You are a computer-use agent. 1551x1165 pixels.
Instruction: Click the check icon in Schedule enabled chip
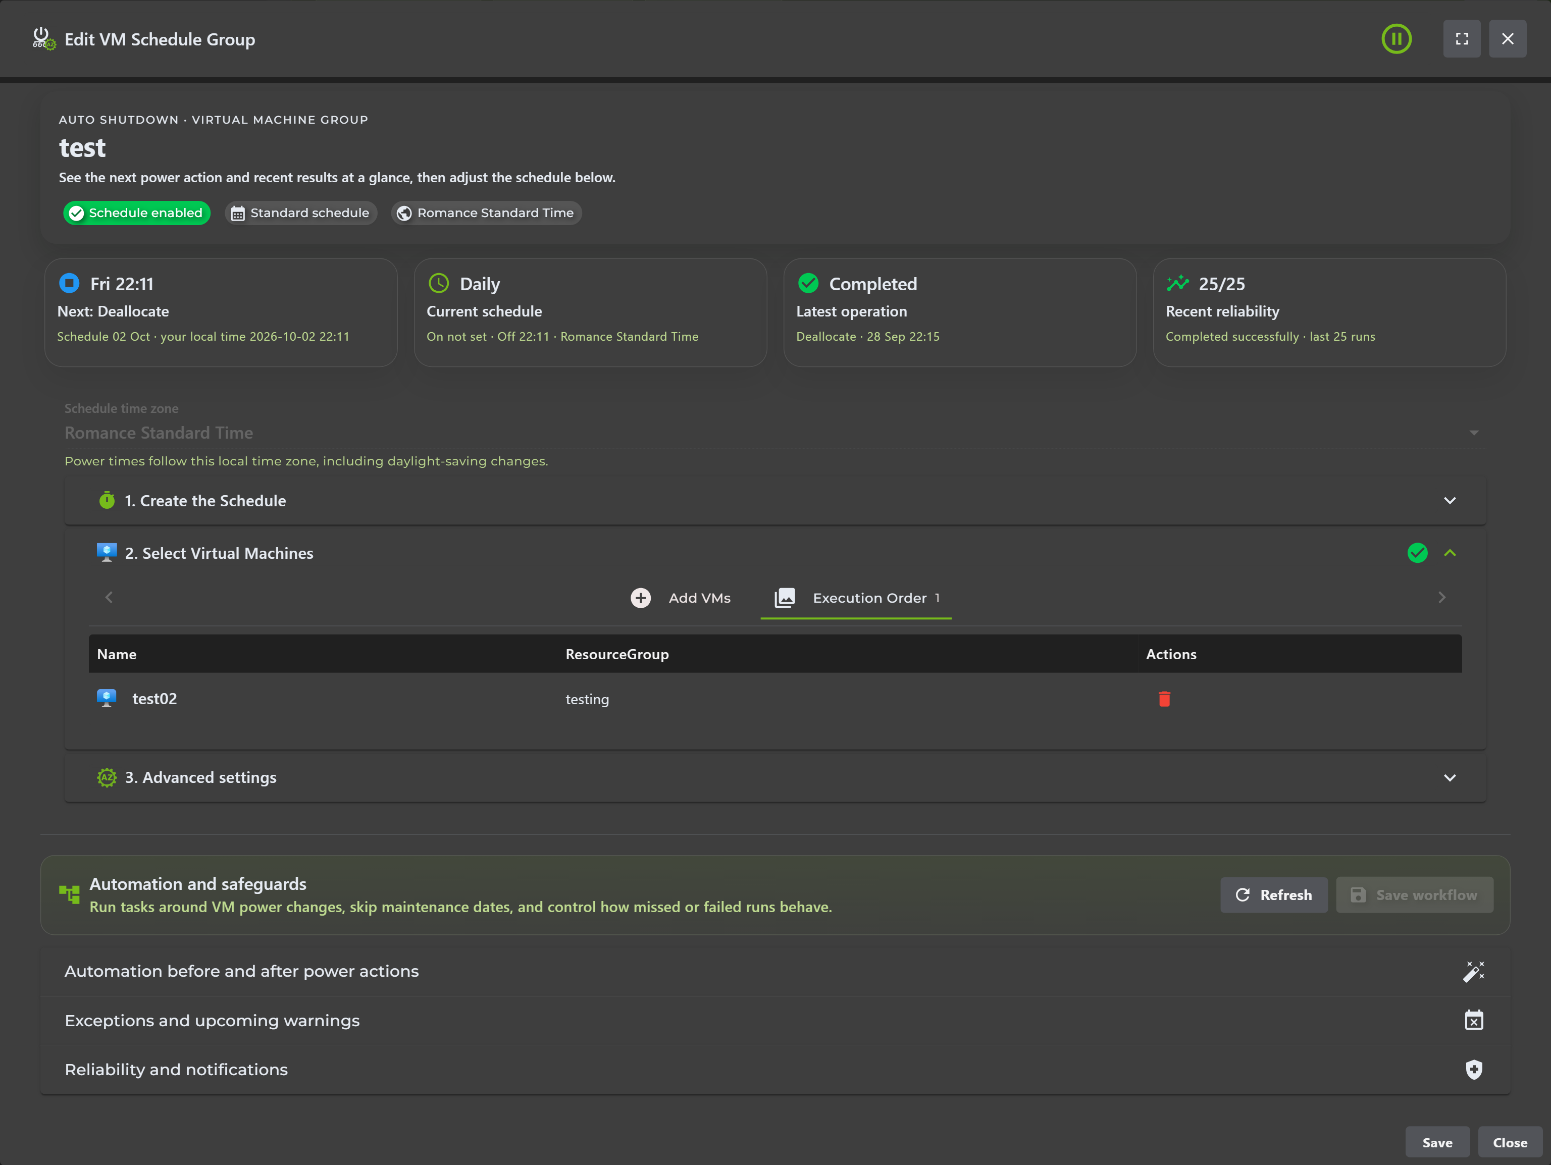76,213
